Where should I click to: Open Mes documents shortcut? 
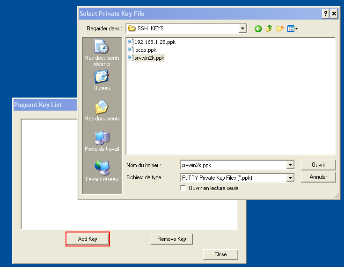coord(102,111)
